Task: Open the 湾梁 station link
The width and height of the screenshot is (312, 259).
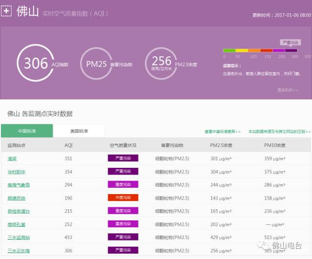Action: click(12, 159)
